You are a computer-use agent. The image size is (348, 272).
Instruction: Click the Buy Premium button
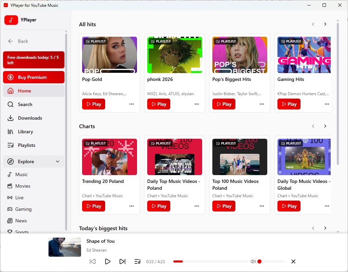click(34, 77)
